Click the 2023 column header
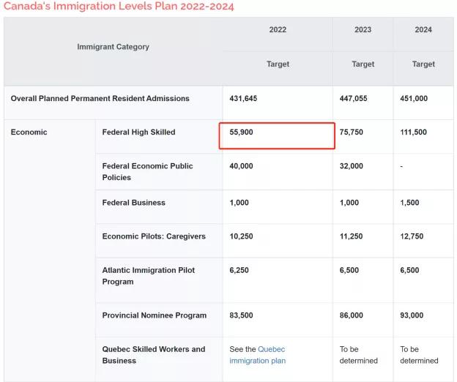Image resolution: width=457 pixels, height=382 pixels. click(x=363, y=30)
